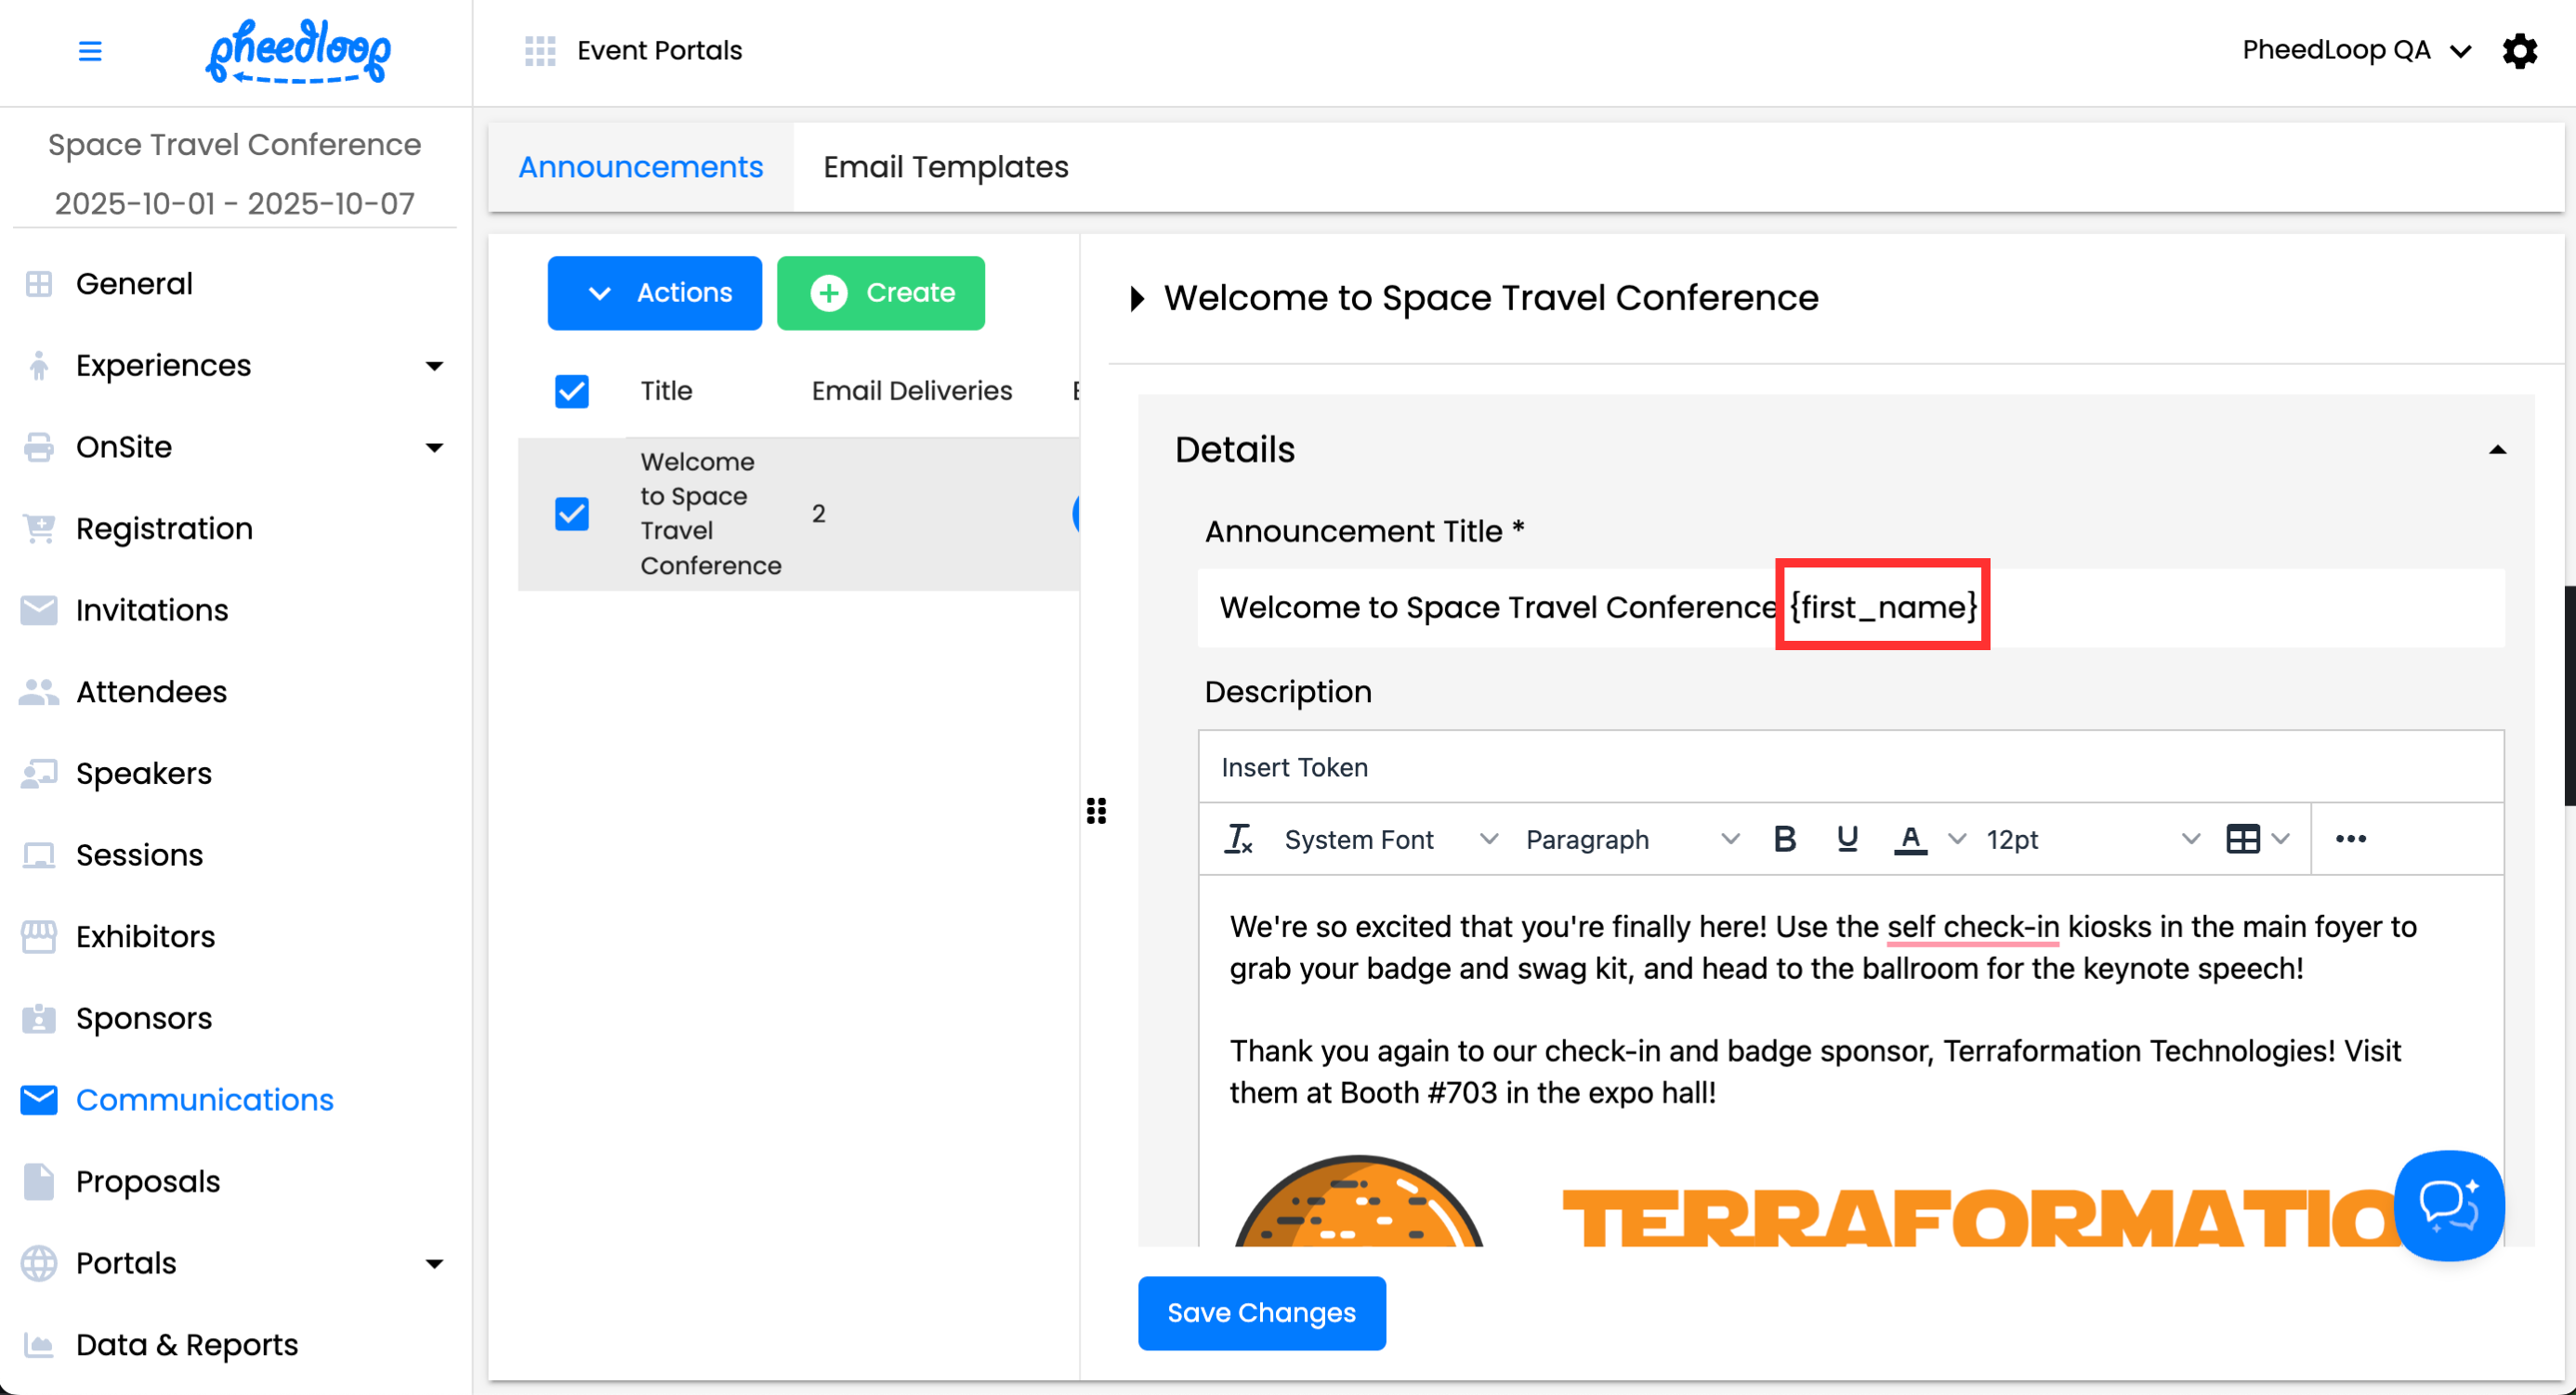
Task: Toggle the select-all Title checkbox
Action: click(x=572, y=391)
